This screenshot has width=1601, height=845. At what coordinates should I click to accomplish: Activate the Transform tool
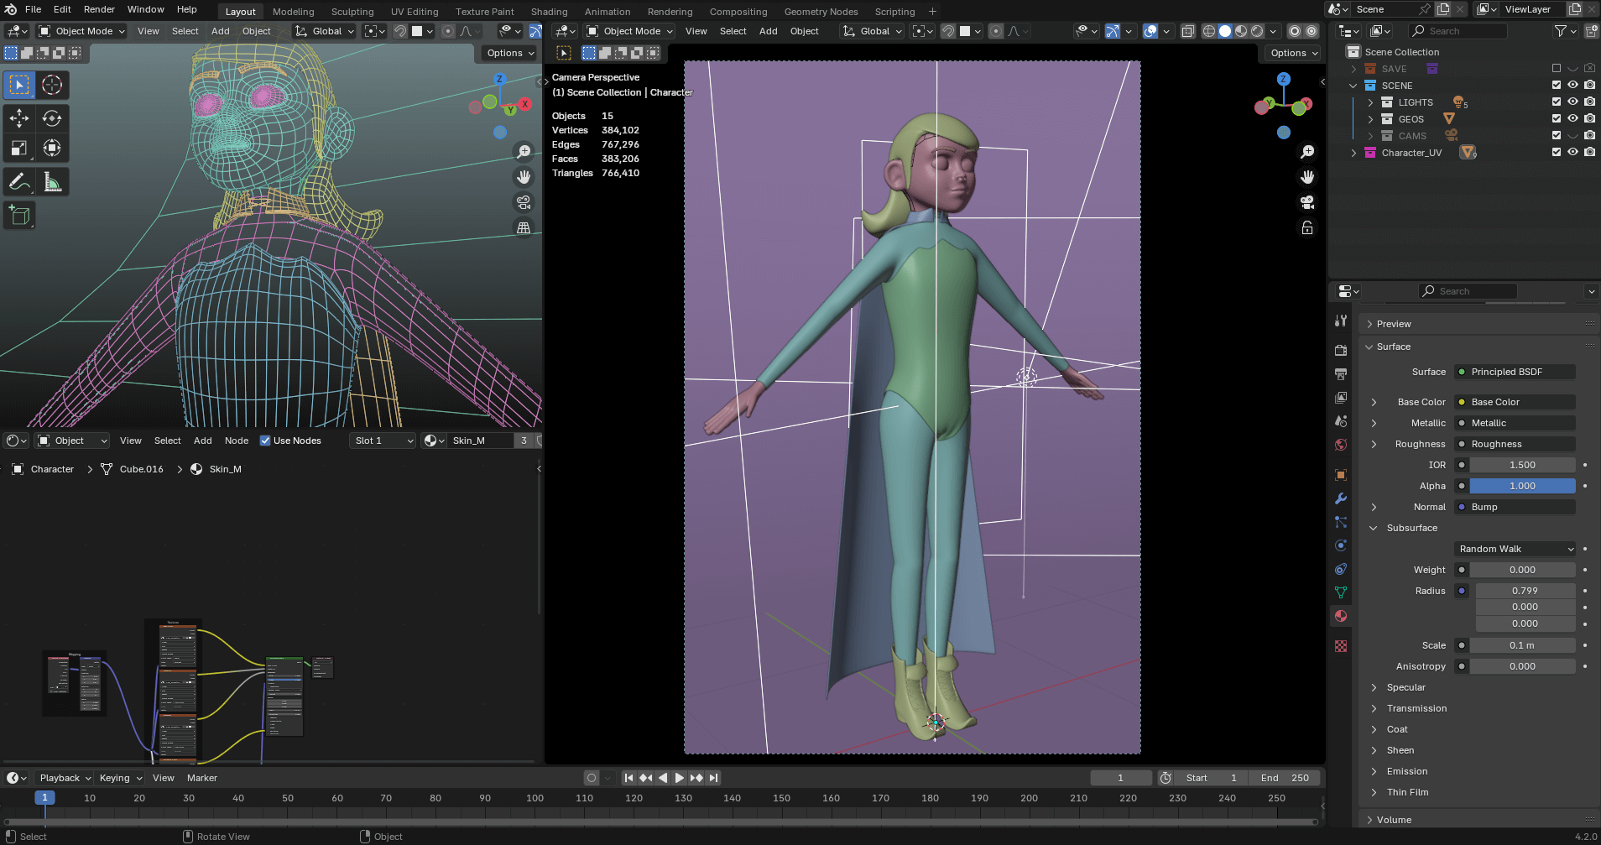coord(52,149)
